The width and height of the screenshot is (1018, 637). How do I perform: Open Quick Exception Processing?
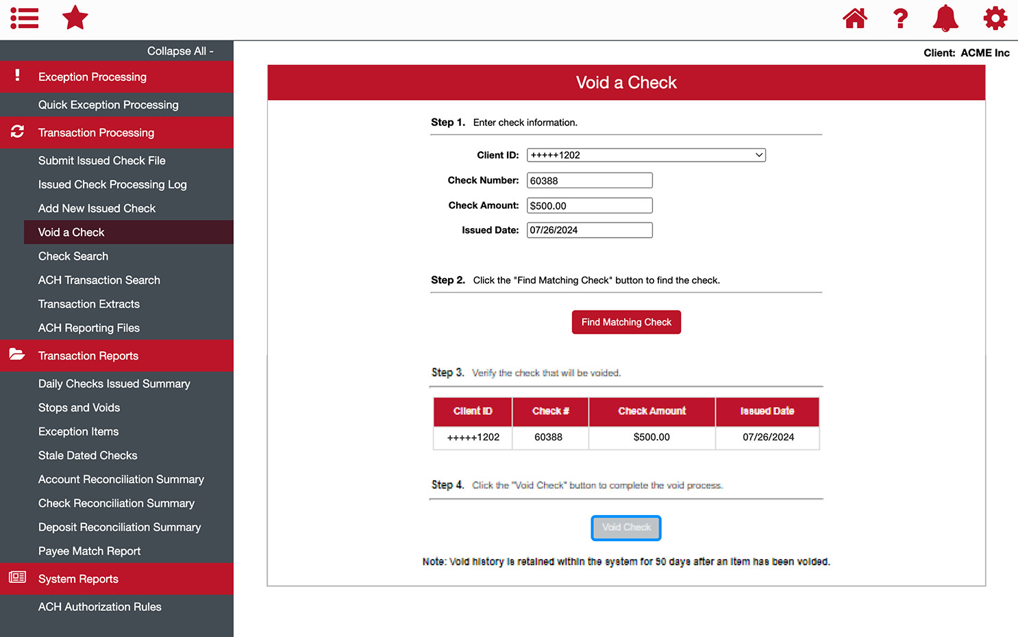coord(108,105)
